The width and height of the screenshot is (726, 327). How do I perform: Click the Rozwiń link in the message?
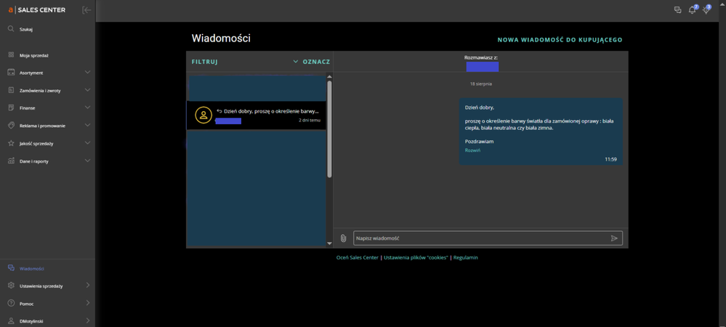[472, 150]
